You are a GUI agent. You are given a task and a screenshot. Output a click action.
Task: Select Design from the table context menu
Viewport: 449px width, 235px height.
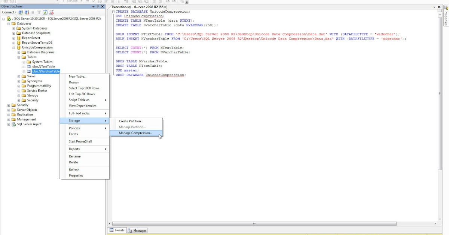click(x=74, y=82)
